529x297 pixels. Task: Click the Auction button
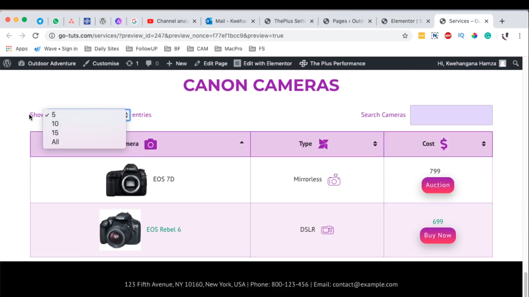click(438, 185)
